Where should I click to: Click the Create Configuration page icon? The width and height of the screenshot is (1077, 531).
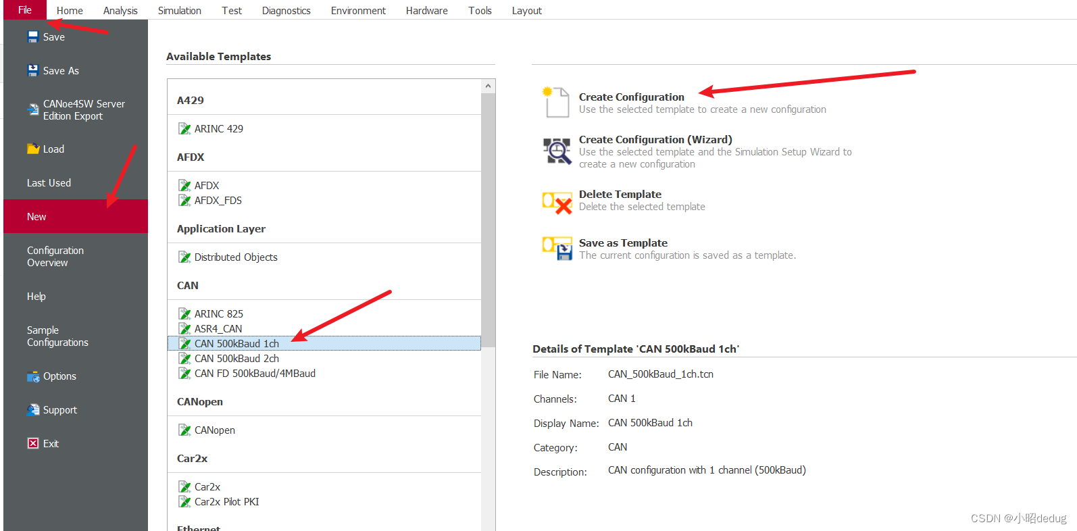coord(556,102)
